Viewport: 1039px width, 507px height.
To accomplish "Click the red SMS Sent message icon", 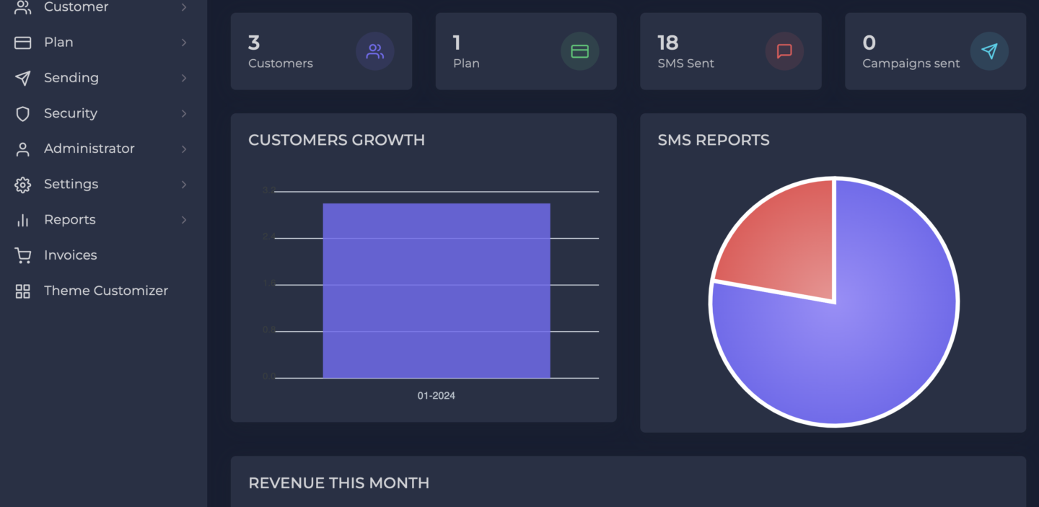I will coord(784,51).
